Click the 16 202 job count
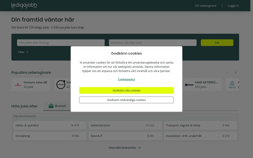253x158 pixels. tap(150, 125)
